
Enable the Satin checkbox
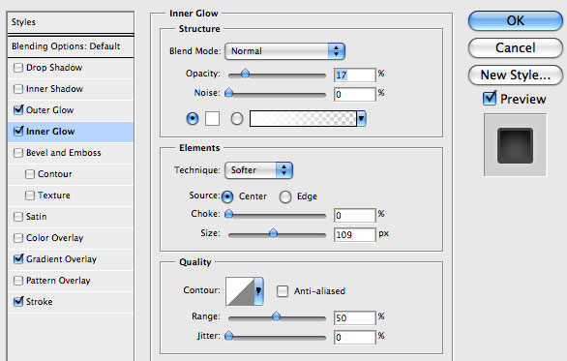[18, 217]
